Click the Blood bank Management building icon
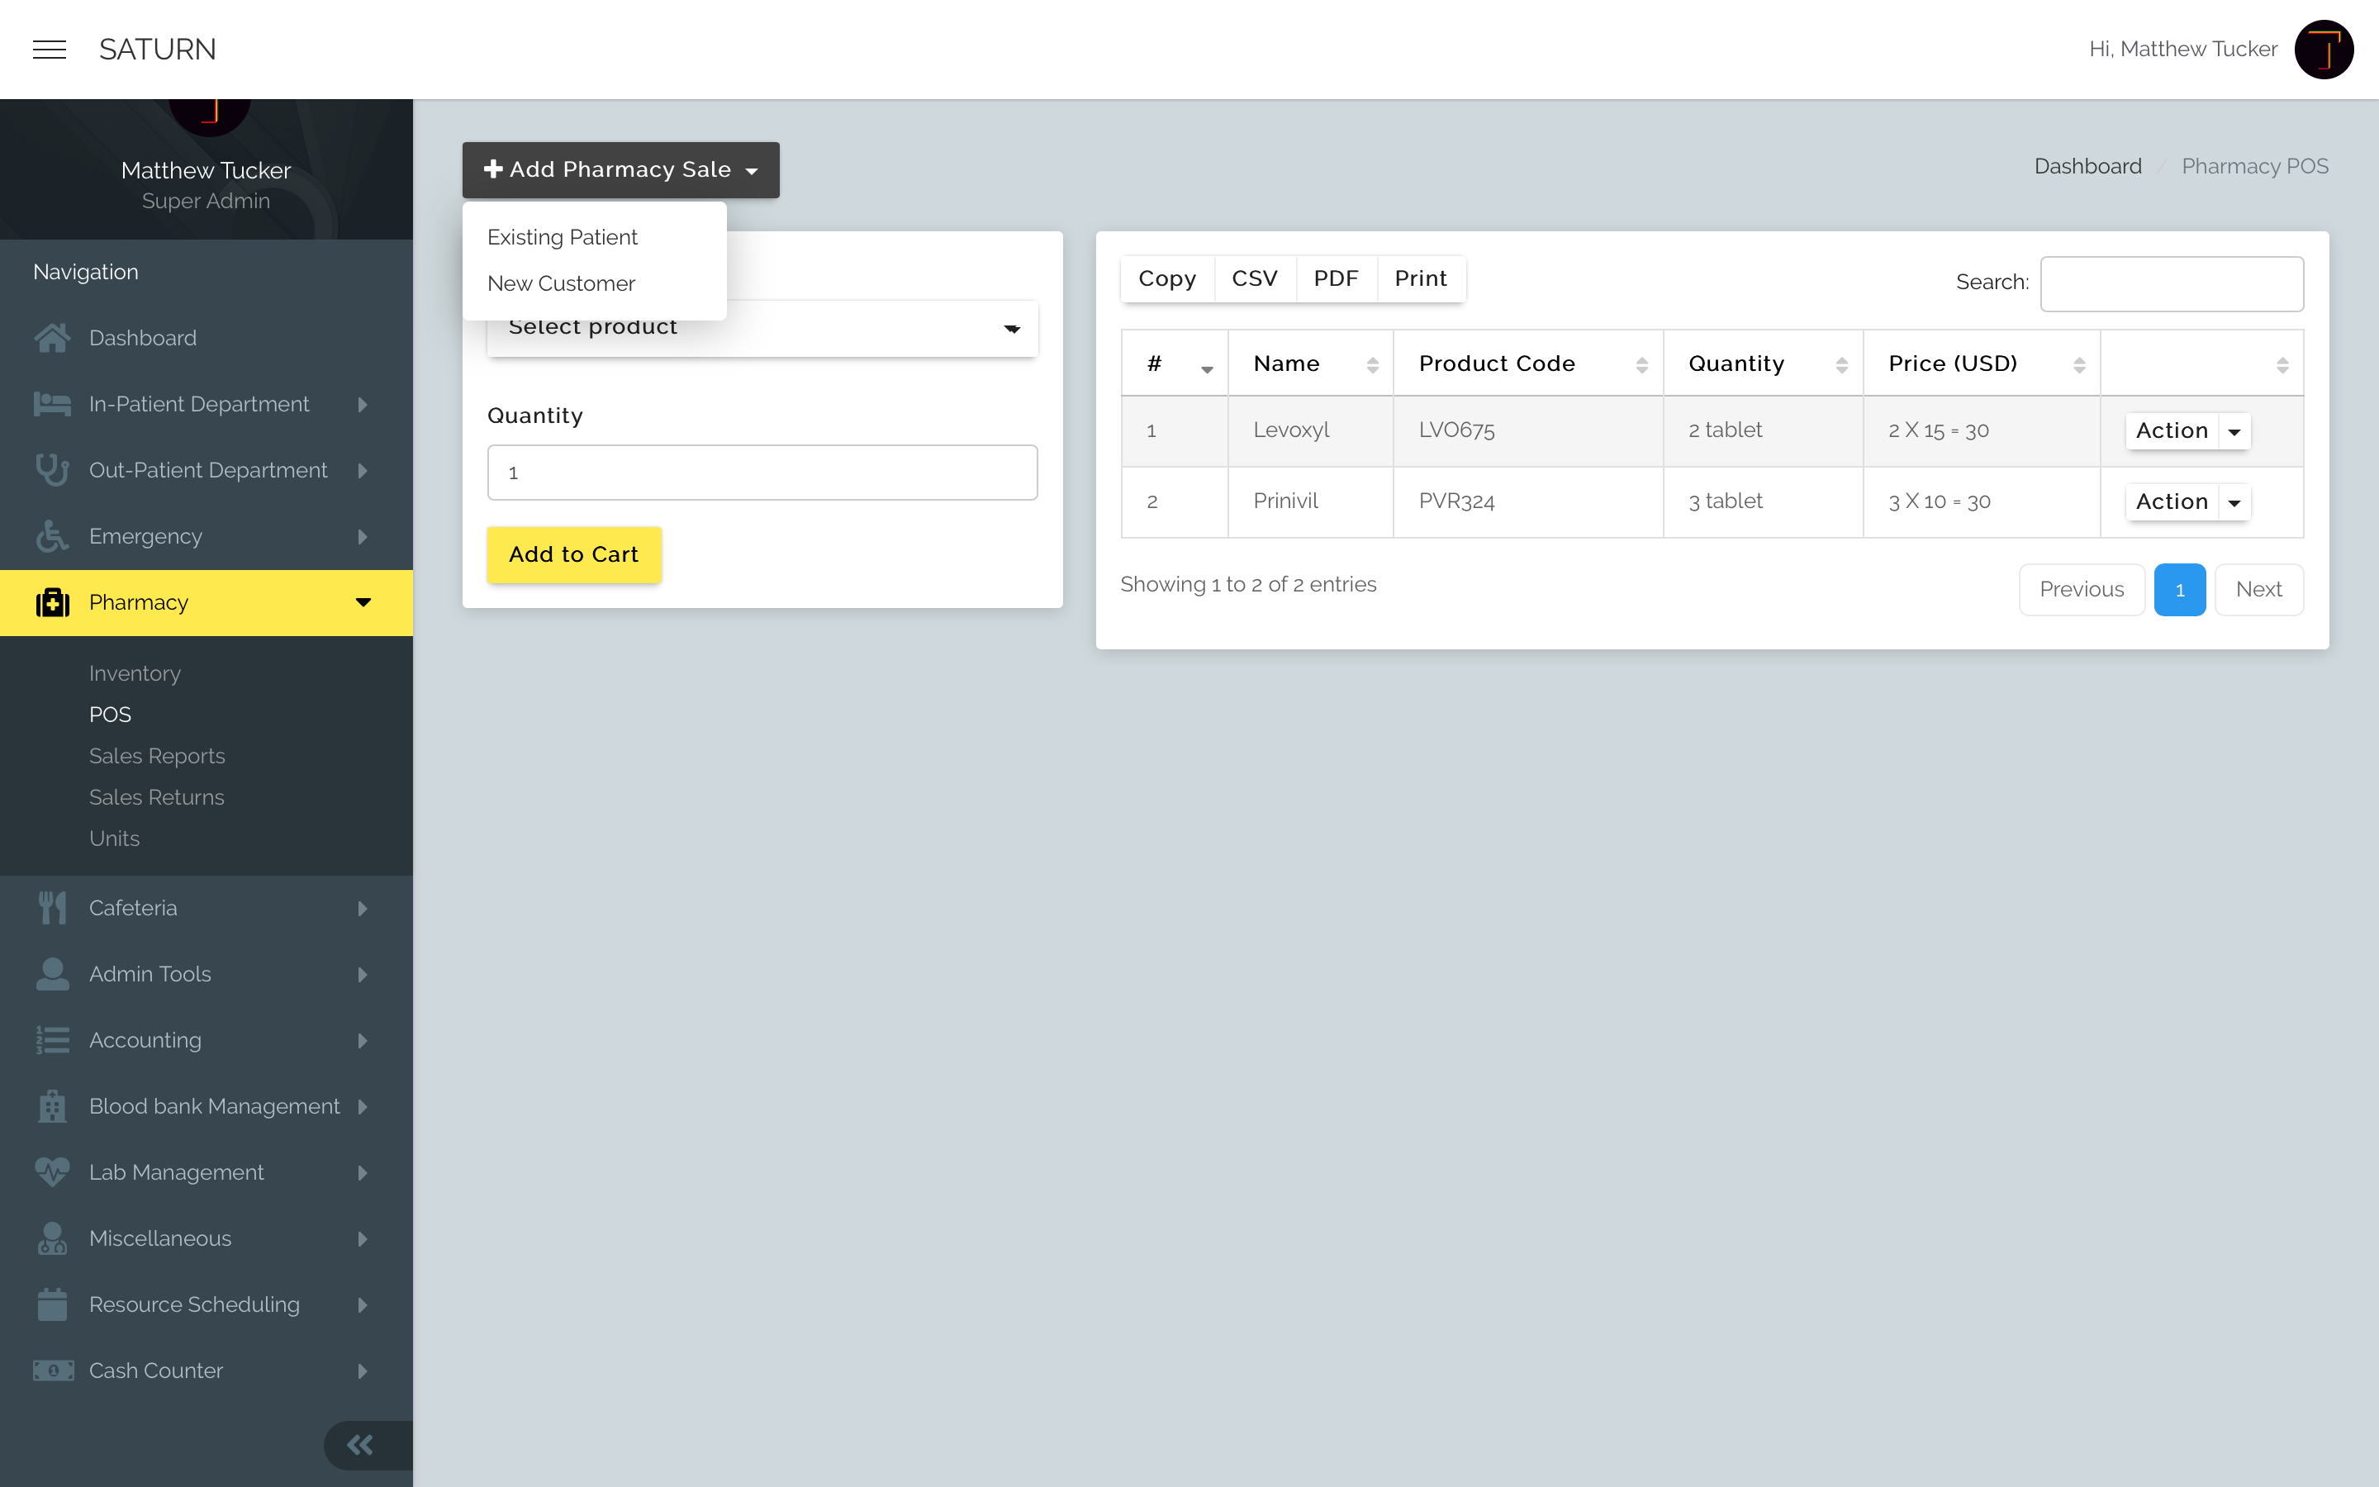Viewport: 2379px width, 1487px height. 52,1106
